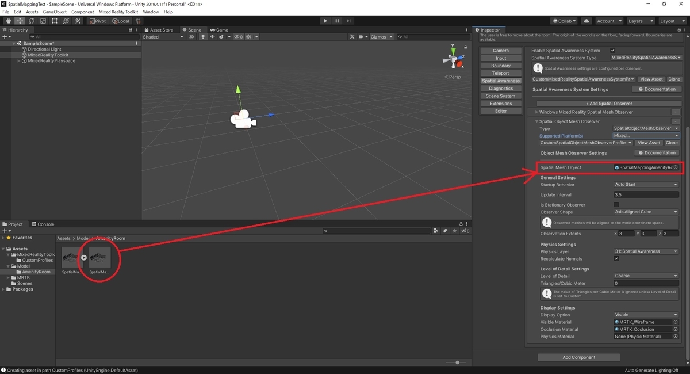
Task: Check Is Stationary Observer
Action: pyautogui.click(x=616, y=205)
